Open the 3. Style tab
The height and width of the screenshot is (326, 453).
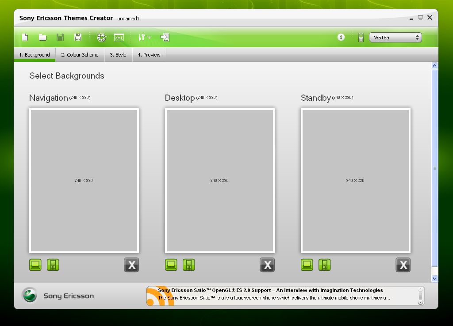118,55
